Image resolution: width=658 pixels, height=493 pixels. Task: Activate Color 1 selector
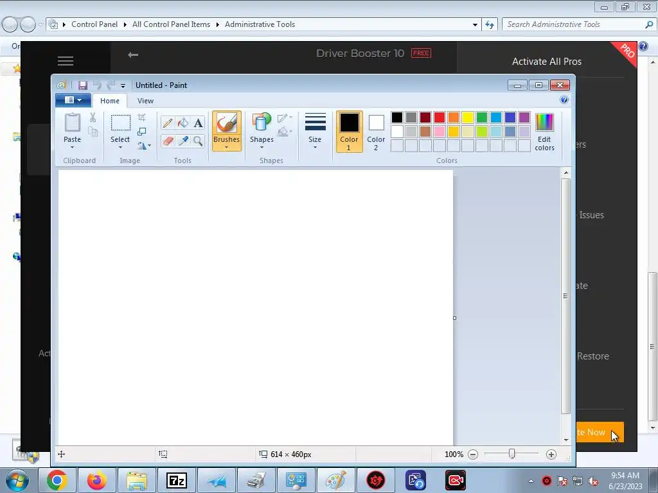[x=349, y=132]
